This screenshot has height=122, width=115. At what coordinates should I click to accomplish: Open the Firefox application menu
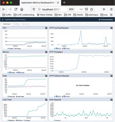tap(111, 9)
